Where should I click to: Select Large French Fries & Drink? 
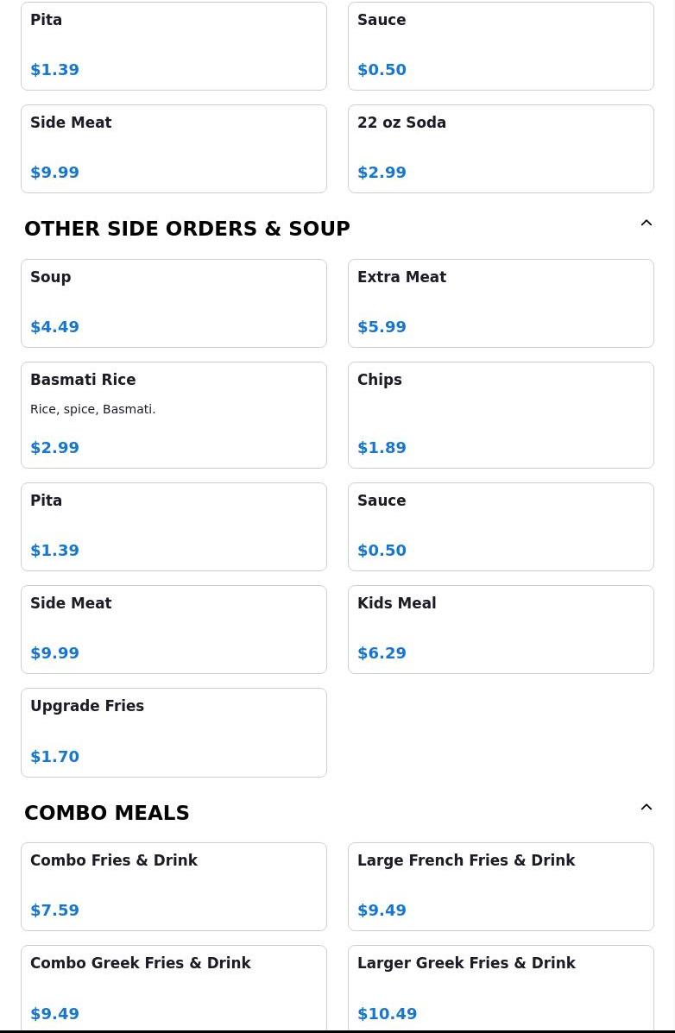tap(501, 887)
